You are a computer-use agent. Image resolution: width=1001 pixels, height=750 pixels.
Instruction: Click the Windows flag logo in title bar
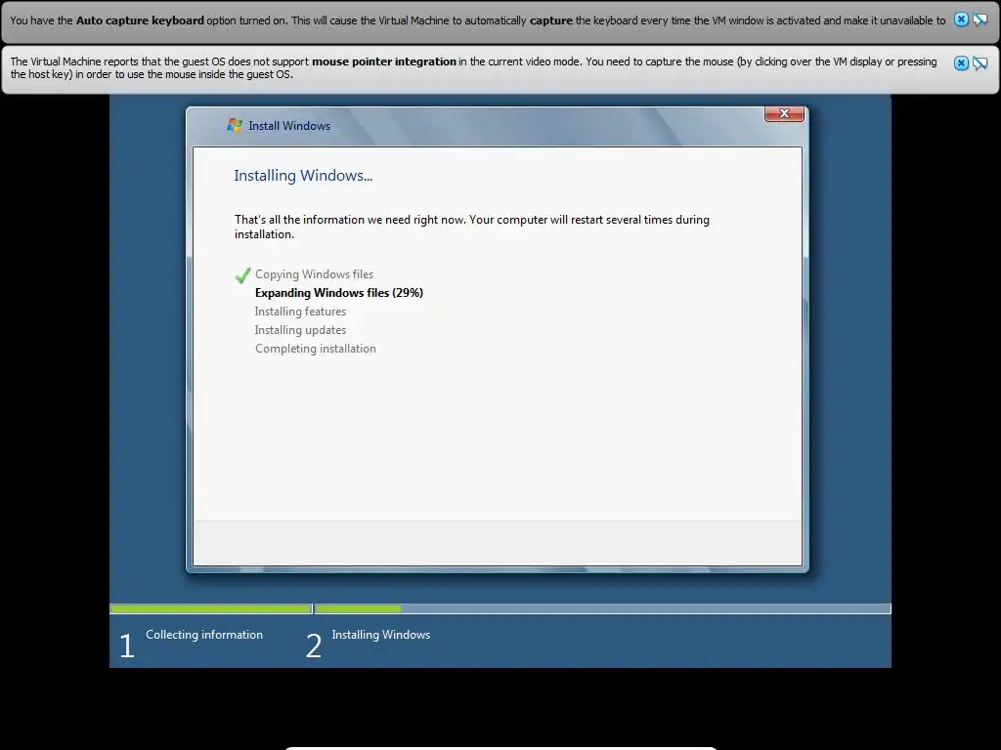click(235, 125)
